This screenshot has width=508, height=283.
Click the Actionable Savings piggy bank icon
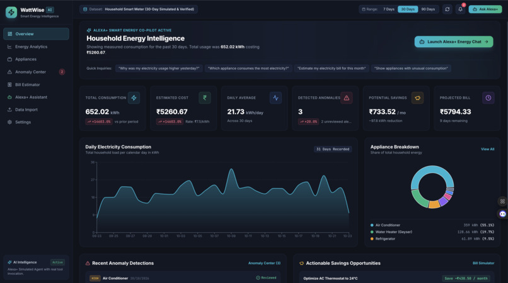click(x=302, y=264)
